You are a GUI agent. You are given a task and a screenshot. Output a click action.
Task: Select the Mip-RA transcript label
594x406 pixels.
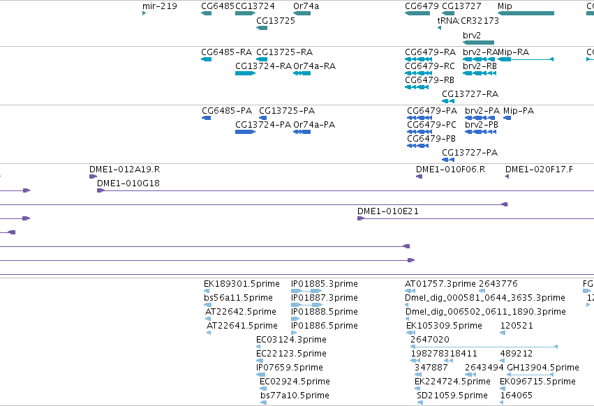point(513,52)
